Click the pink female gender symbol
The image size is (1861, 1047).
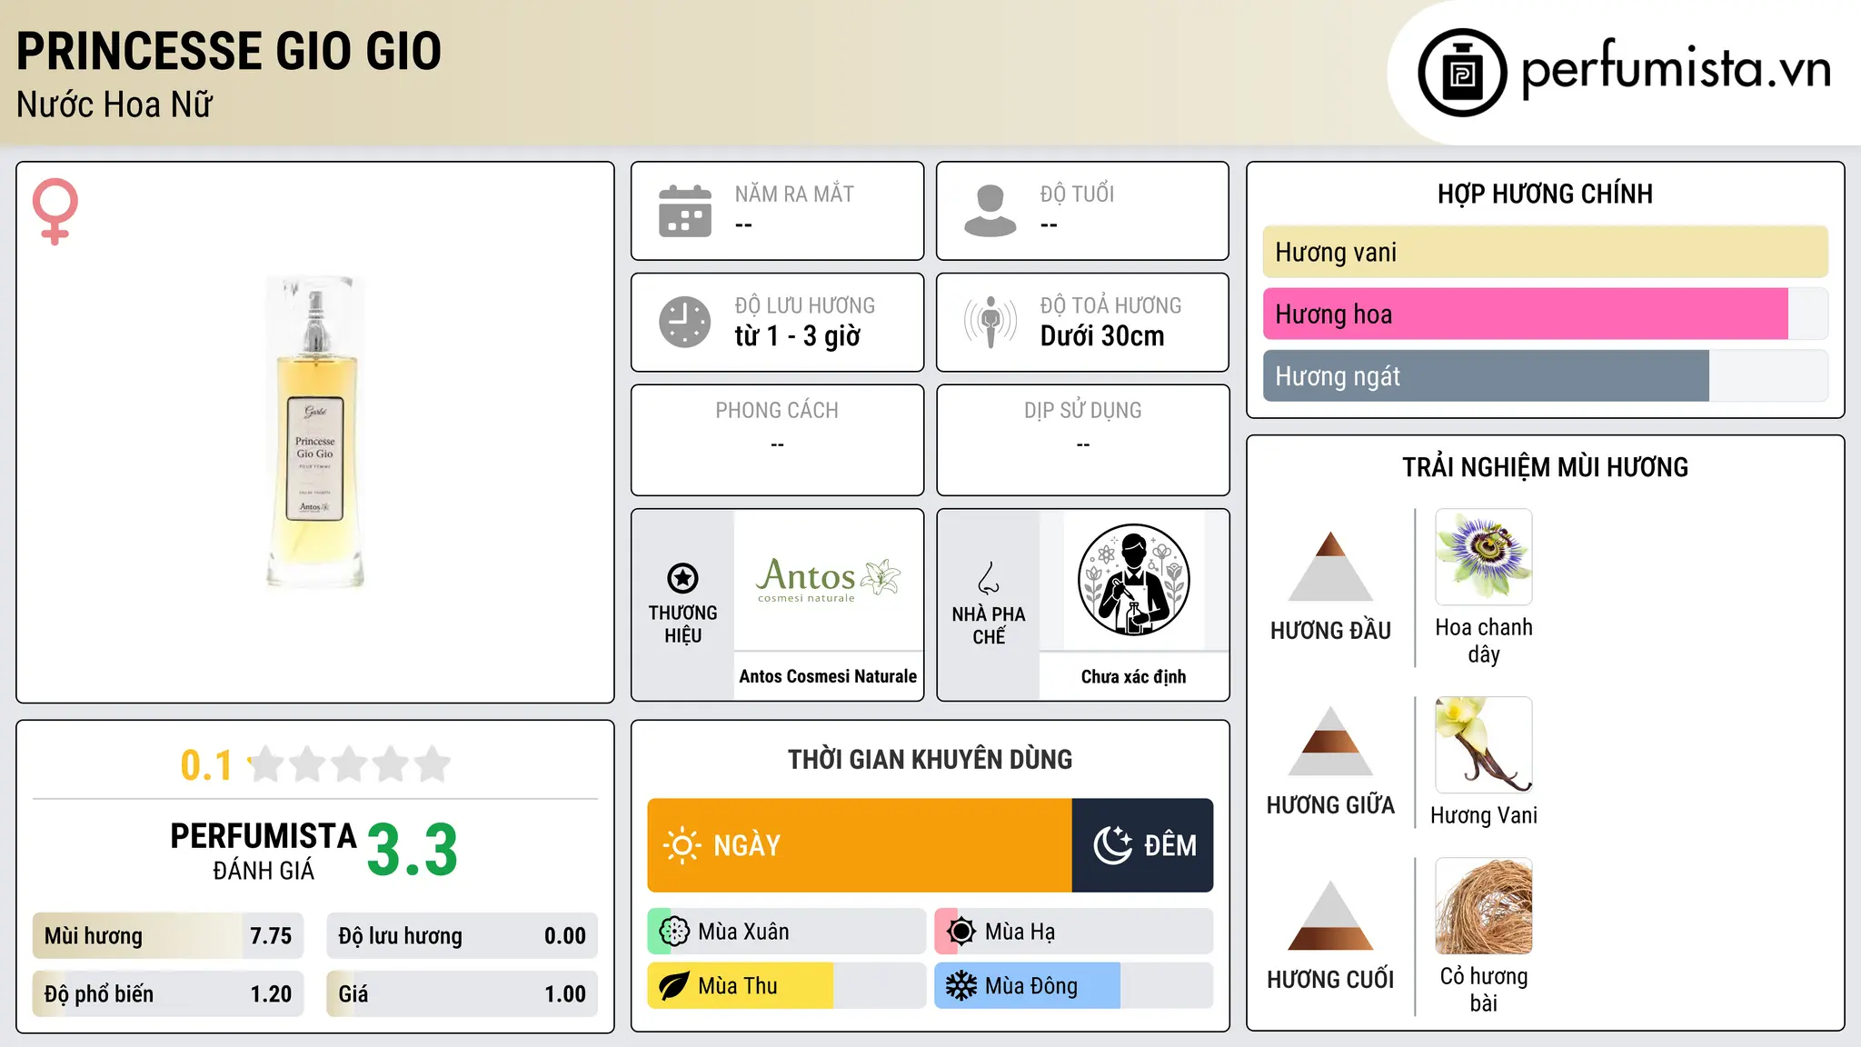click(x=55, y=211)
